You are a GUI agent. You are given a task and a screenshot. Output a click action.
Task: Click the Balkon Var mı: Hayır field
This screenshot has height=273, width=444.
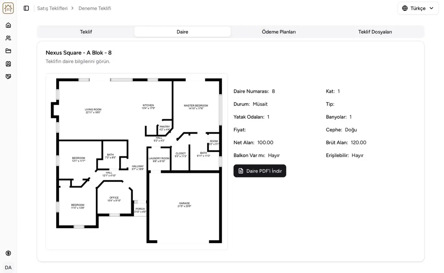[257, 155]
